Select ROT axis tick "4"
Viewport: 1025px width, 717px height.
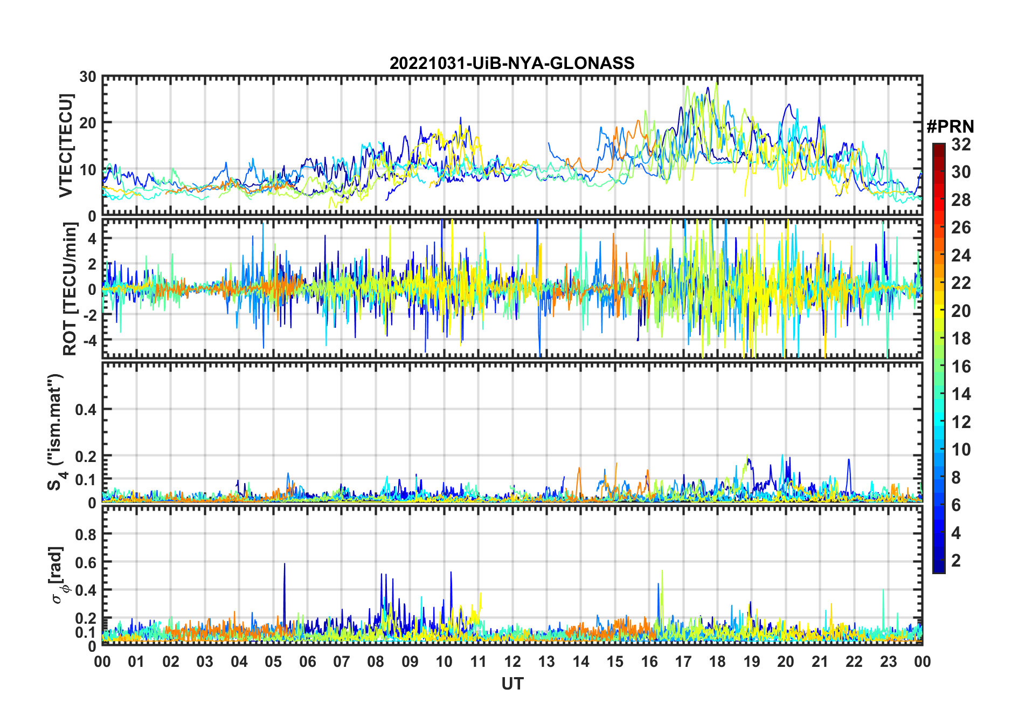click(93, 239)
